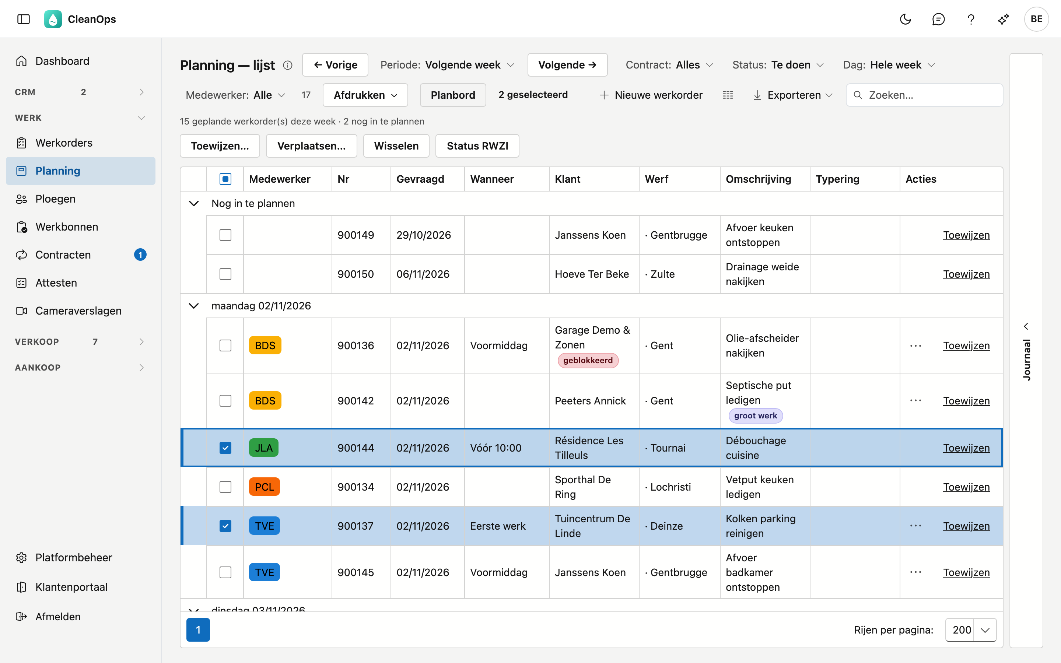Image resolution: width=1061 pixels, height=663 pixels.
Task: Open actions menu for order 900136
Action: click(915, 345)
